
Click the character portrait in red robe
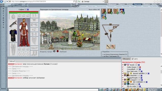[24, 32]
